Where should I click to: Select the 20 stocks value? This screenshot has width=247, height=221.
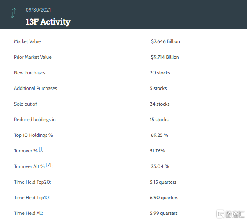click(x=160, y=73)
